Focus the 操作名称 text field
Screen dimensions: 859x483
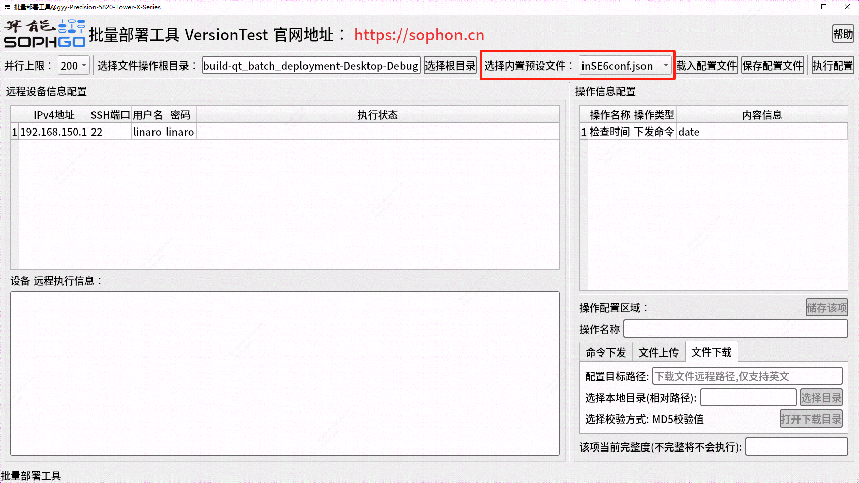click(735, 329)
